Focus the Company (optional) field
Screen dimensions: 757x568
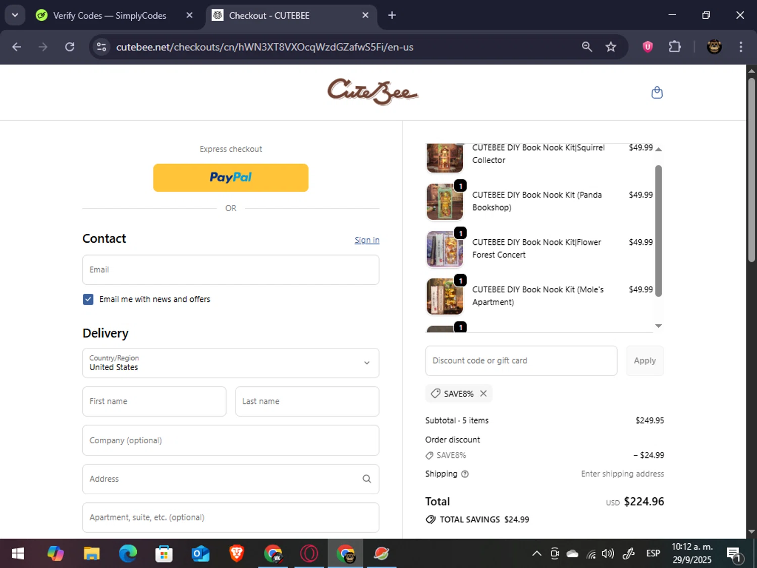pos(231,440)
